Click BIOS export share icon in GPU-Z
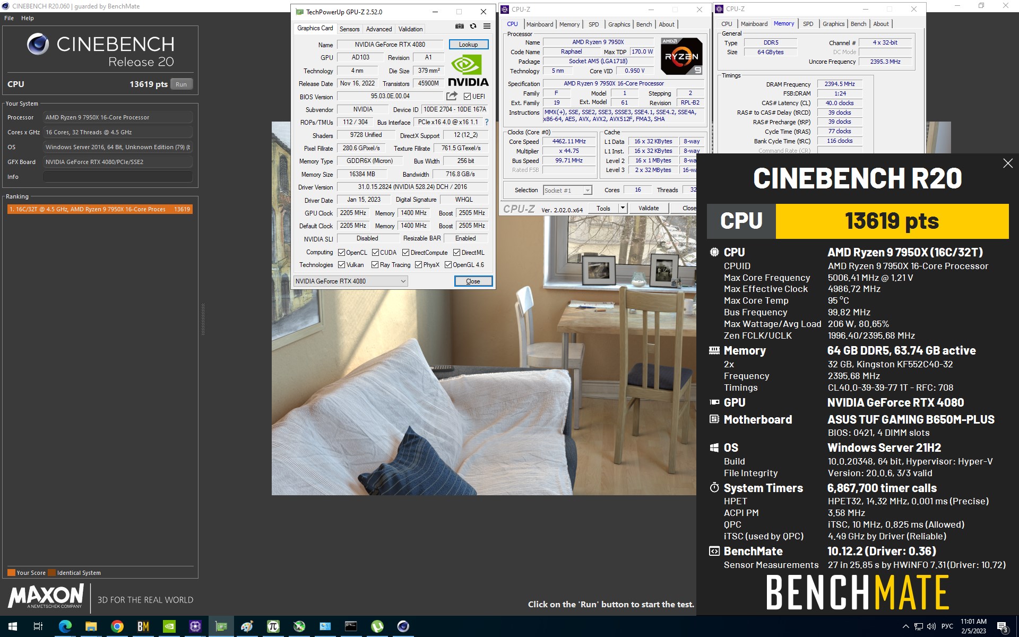Screen dimensions: 1019x637 [x=452, y=96]
